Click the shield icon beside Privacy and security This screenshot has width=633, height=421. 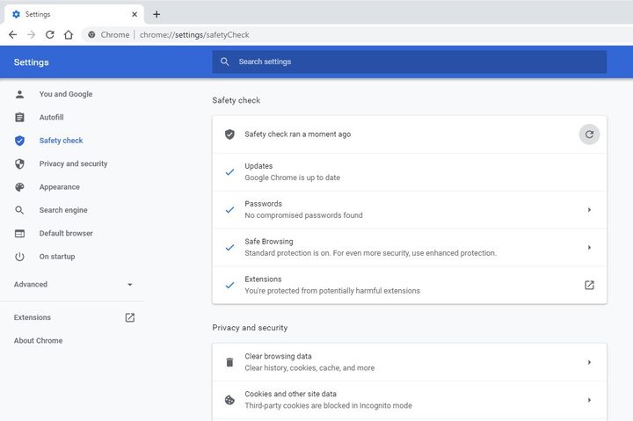[x=19, y=163]
